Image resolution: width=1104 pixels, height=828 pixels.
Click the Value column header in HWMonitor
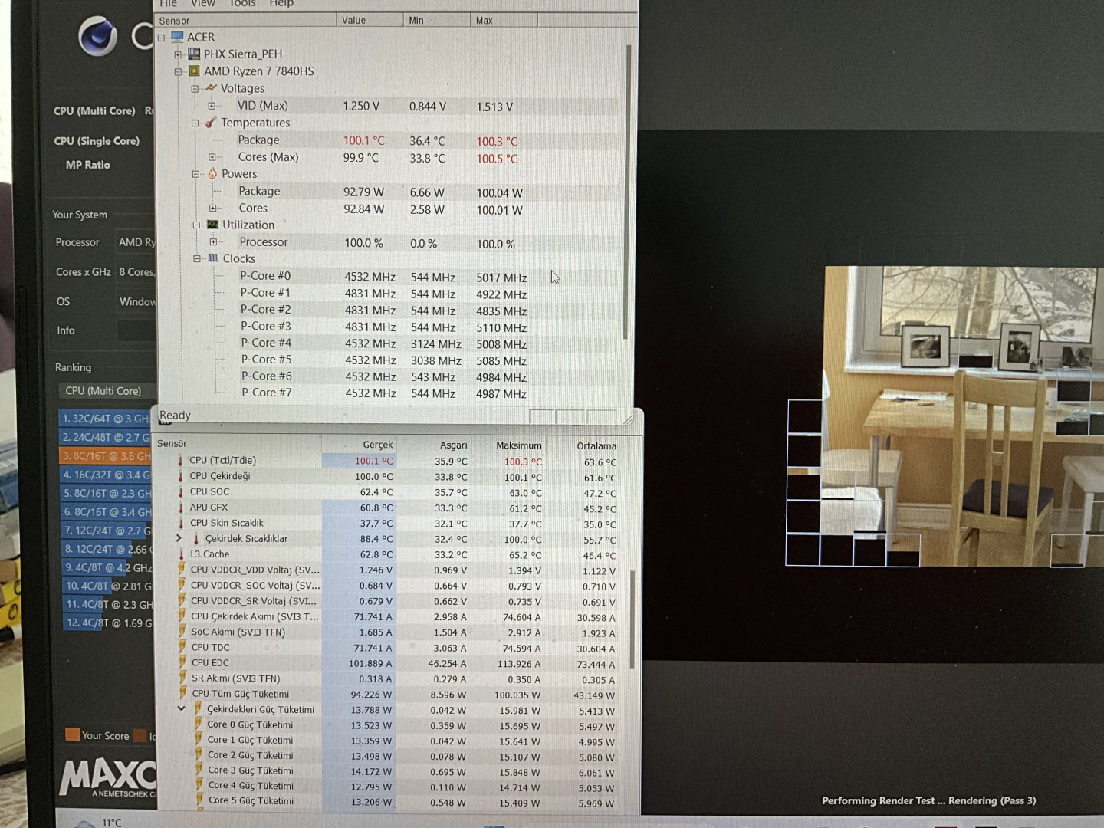[370, 21]
